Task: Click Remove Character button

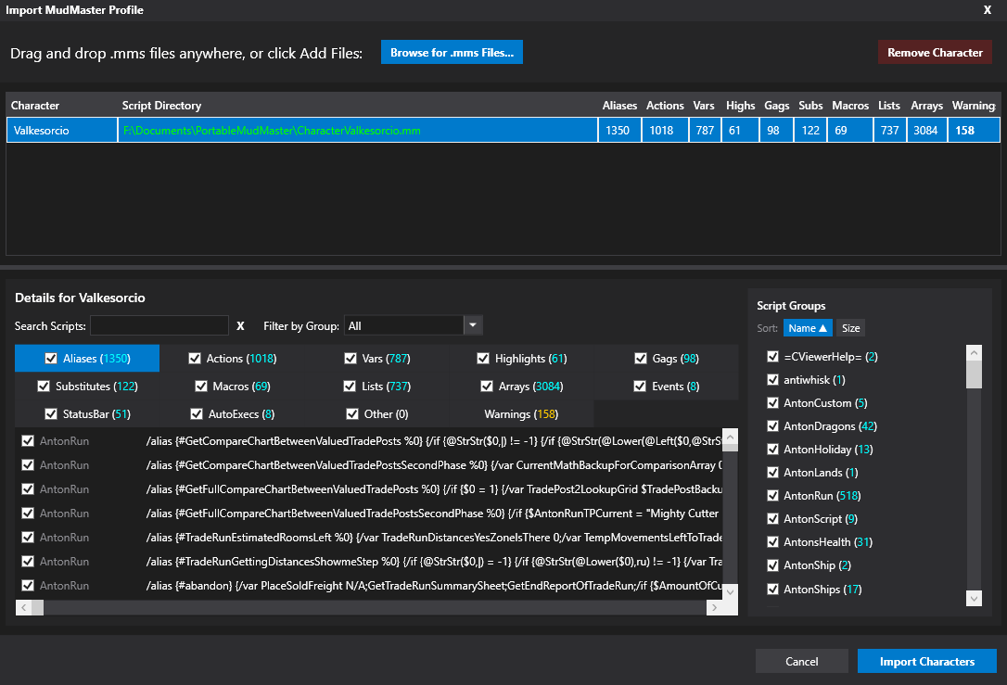Action: (935, 52)
